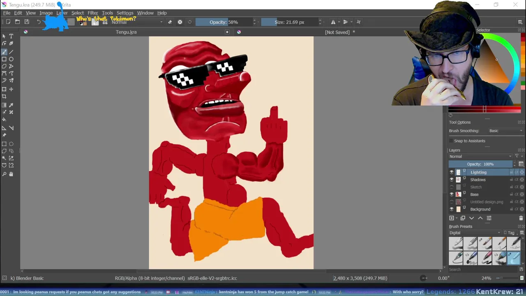Show the Untitled design.png layer
Screen dimensions: 526x296
pyautogui.click(x=452, y=202)
